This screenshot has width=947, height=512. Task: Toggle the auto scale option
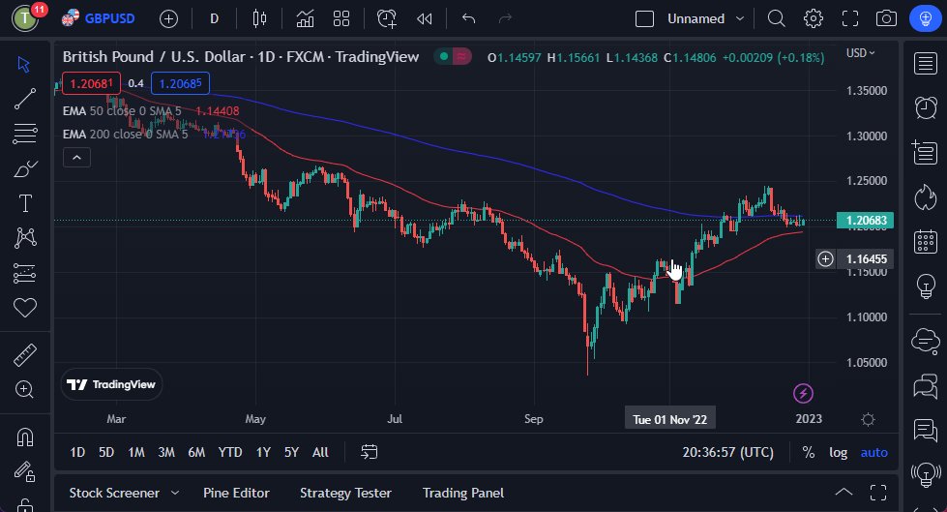point(873,452)
